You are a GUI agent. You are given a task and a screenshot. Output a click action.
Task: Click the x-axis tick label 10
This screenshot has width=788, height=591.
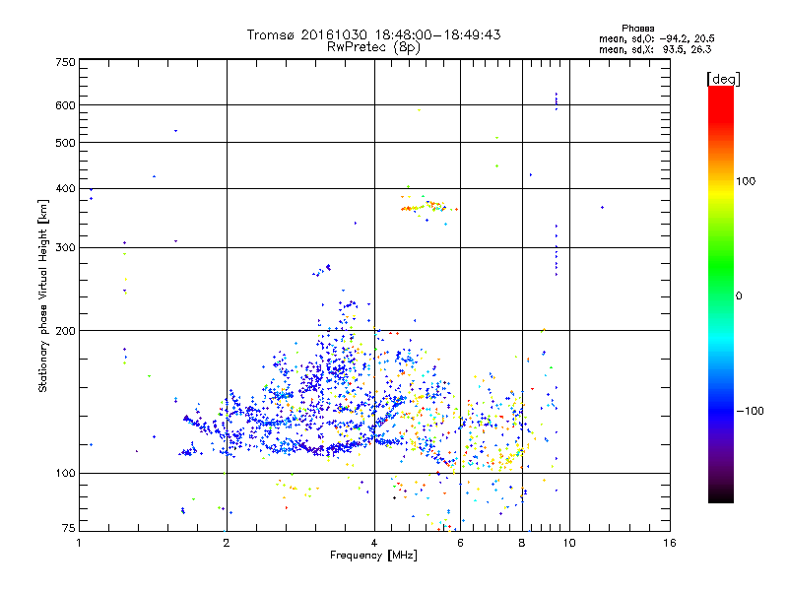coord(569,543)
